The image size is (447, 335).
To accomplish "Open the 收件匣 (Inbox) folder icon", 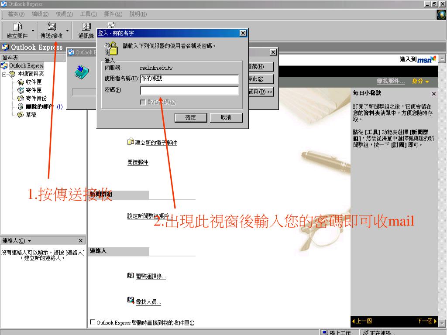I will pyautogui.click(x=21, y=82).
